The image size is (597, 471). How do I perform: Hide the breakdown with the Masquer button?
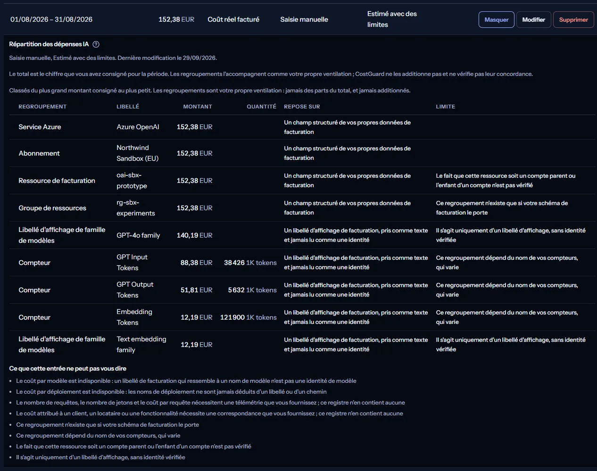(x=496, y=20)
